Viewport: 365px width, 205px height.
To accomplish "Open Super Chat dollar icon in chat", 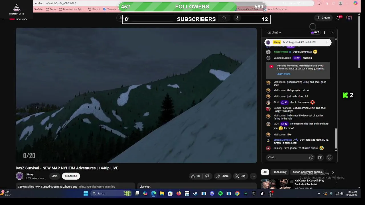I will click(320, 157).
